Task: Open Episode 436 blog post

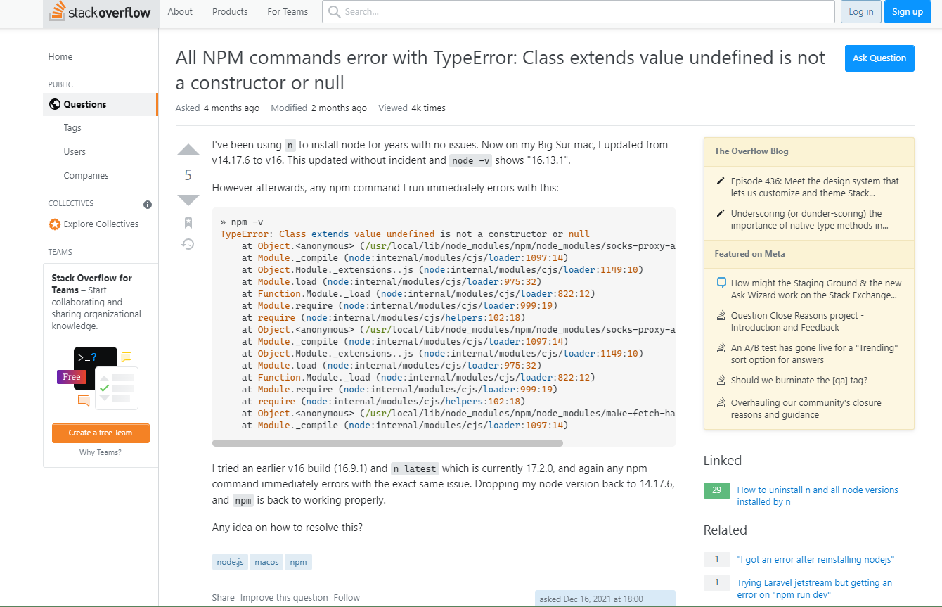Action: point(815,187)
